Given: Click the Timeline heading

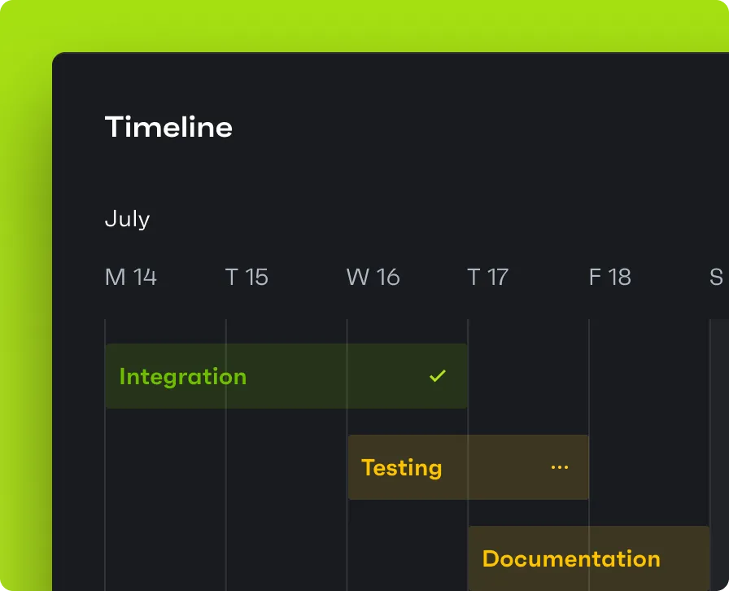Looking at the screenshot, I should click(x=168, y=127).
